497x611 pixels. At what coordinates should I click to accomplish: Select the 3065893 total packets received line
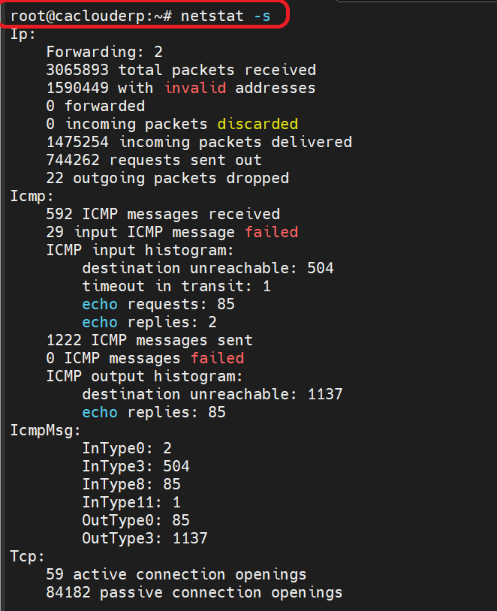pos(181,70)
